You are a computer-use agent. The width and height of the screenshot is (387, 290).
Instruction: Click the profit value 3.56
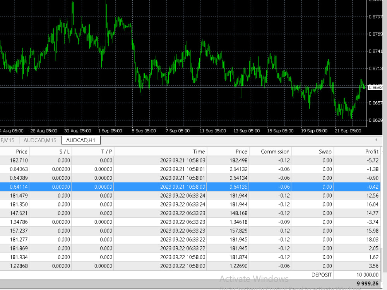coord(374,266)
